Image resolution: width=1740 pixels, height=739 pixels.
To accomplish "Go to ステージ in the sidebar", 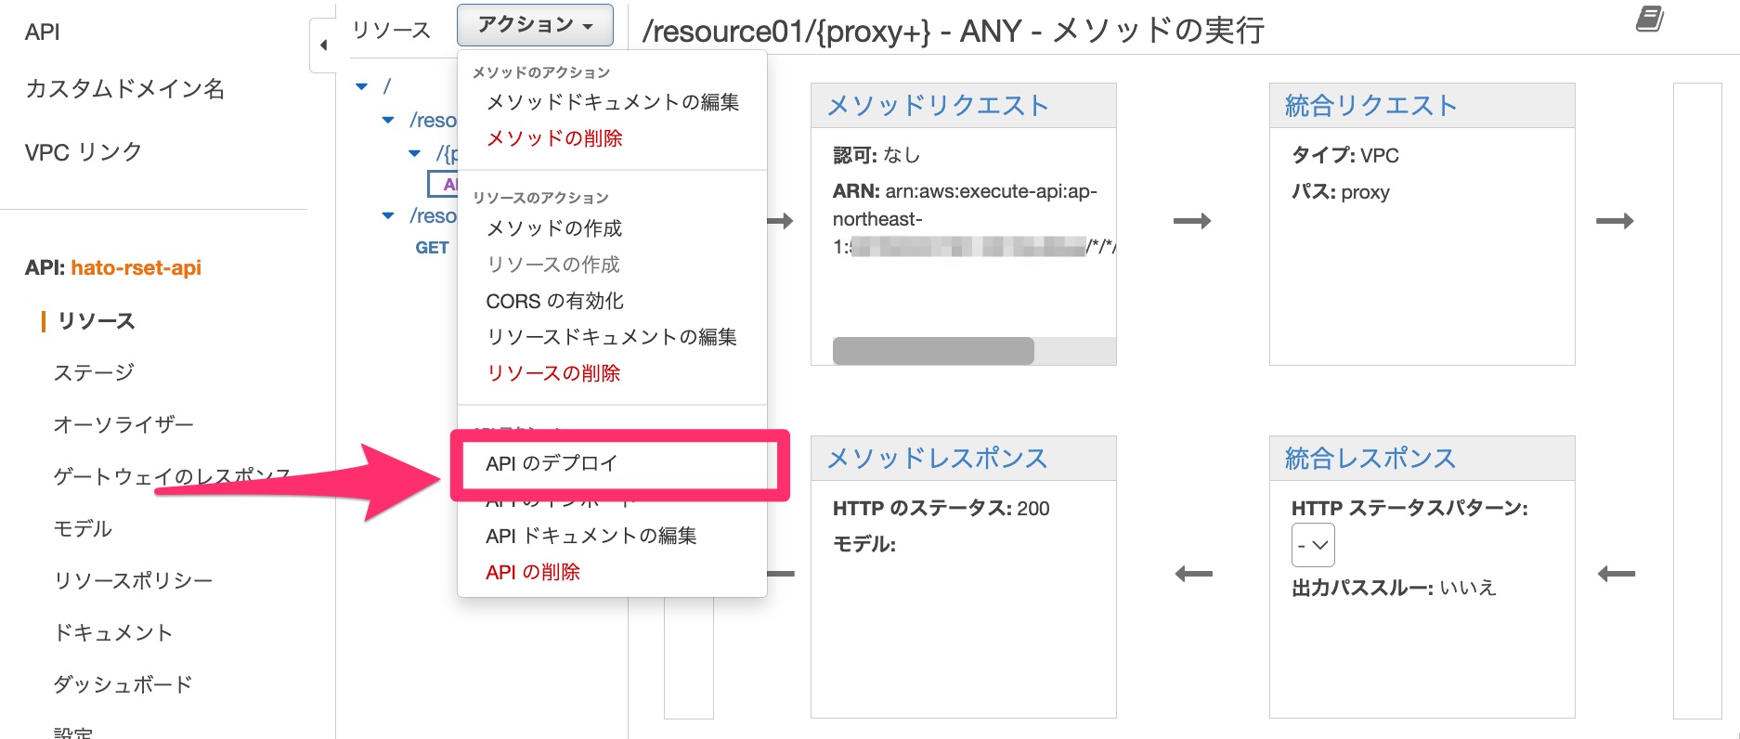I will pyautogui.click(x=94, y=372).
